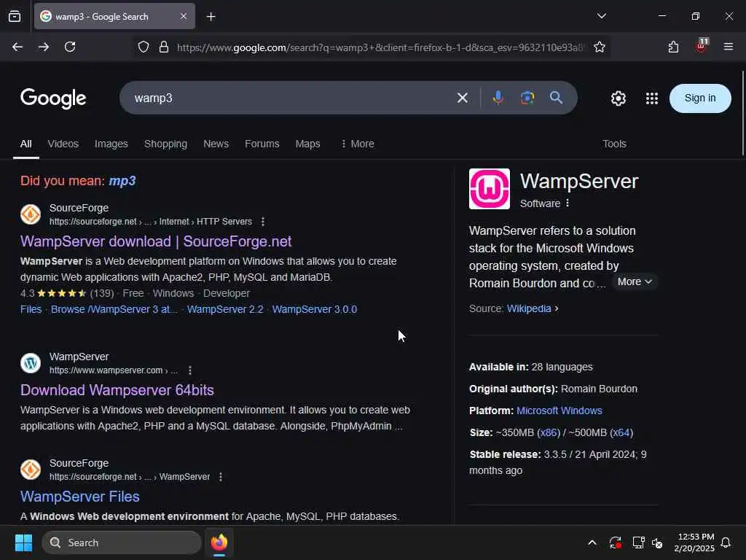Click the wampserver.com site favicon
Image resolution: width=746 pixels, height=560 pixels.
31,363
